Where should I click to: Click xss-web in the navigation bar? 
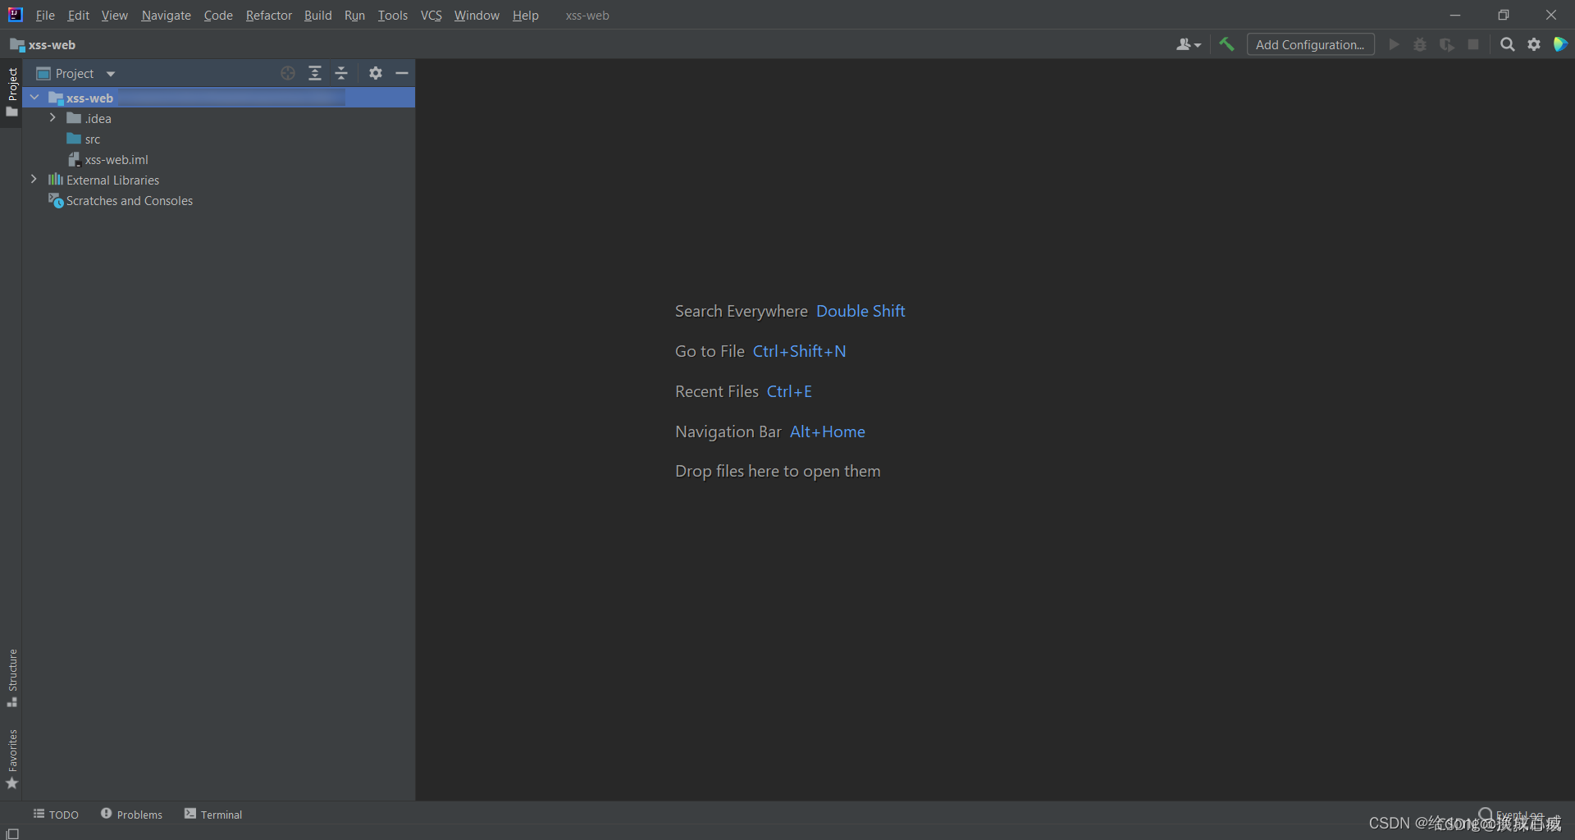point(43,44)
